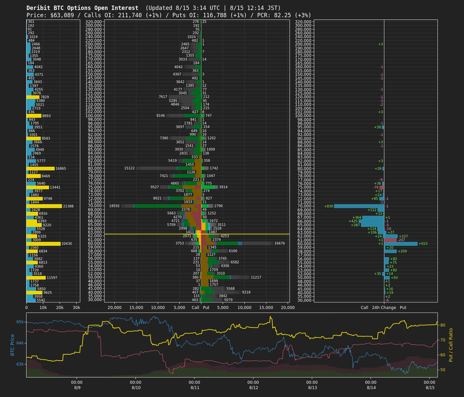Select the +553 put change value

423,243
